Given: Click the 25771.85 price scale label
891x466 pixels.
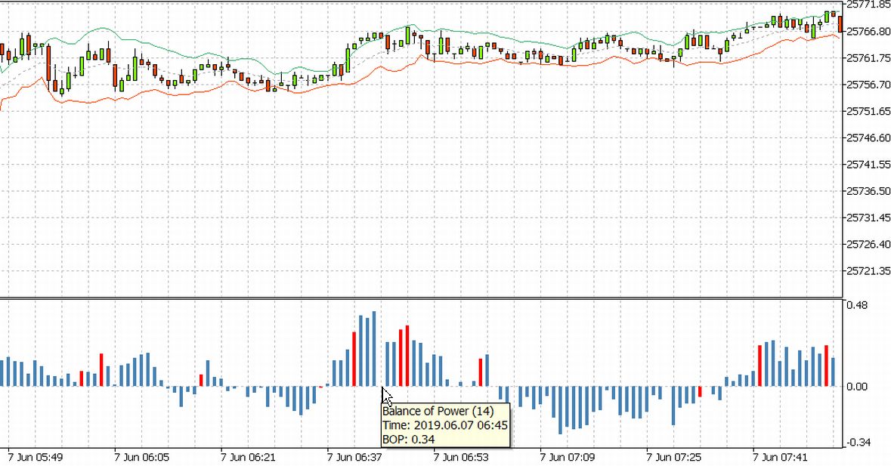Looking at the screenshot, I should (868, 5).
